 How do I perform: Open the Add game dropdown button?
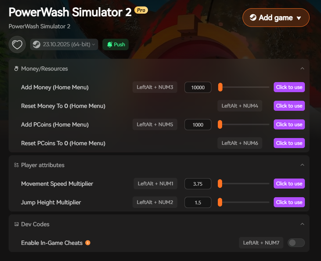click(x=276, y=18)
